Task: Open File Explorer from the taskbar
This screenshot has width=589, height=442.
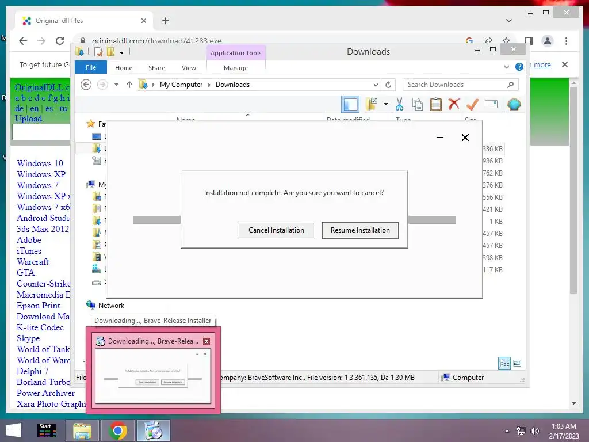Action: click(82, 430)
